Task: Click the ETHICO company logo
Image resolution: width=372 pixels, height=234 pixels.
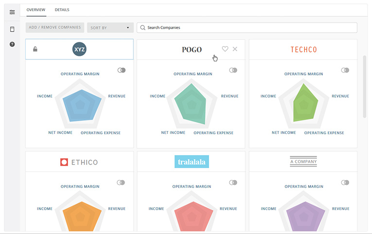Action: point(79,162)
